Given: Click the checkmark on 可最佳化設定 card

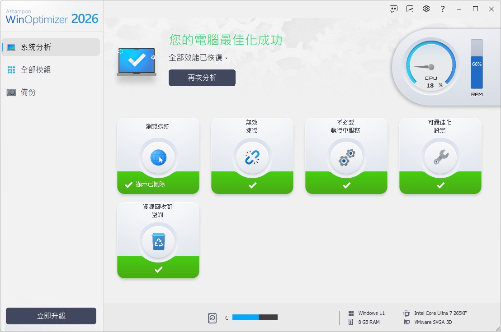Looking at the screenshot, I should tap(440, 185).
